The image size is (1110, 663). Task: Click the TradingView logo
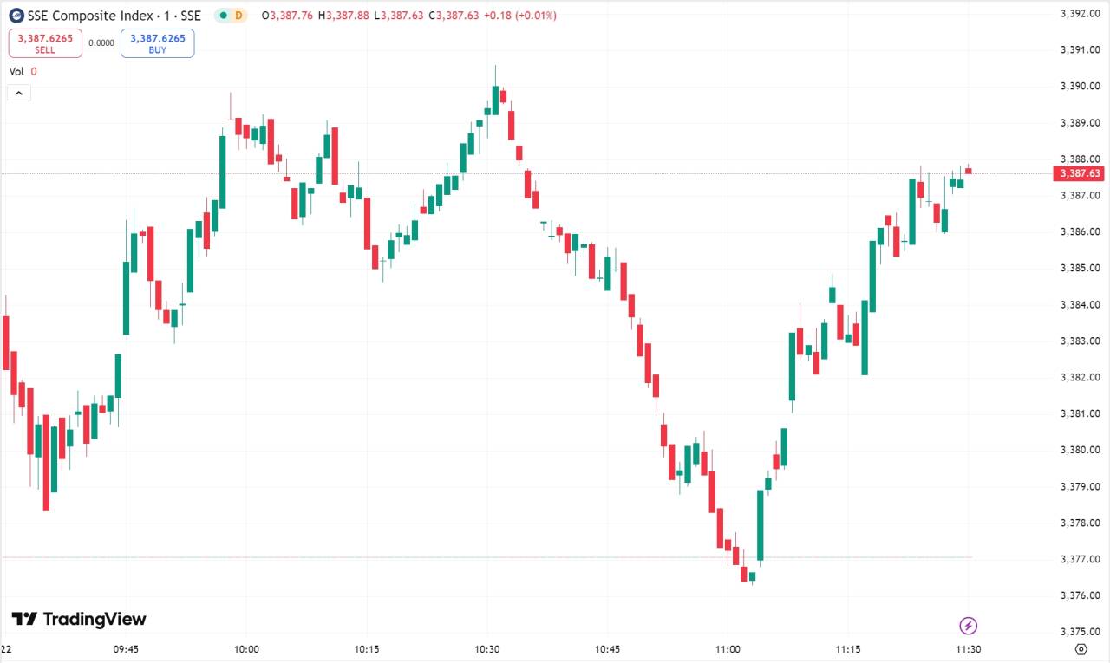pyautogui.click(x=79, y=619)
